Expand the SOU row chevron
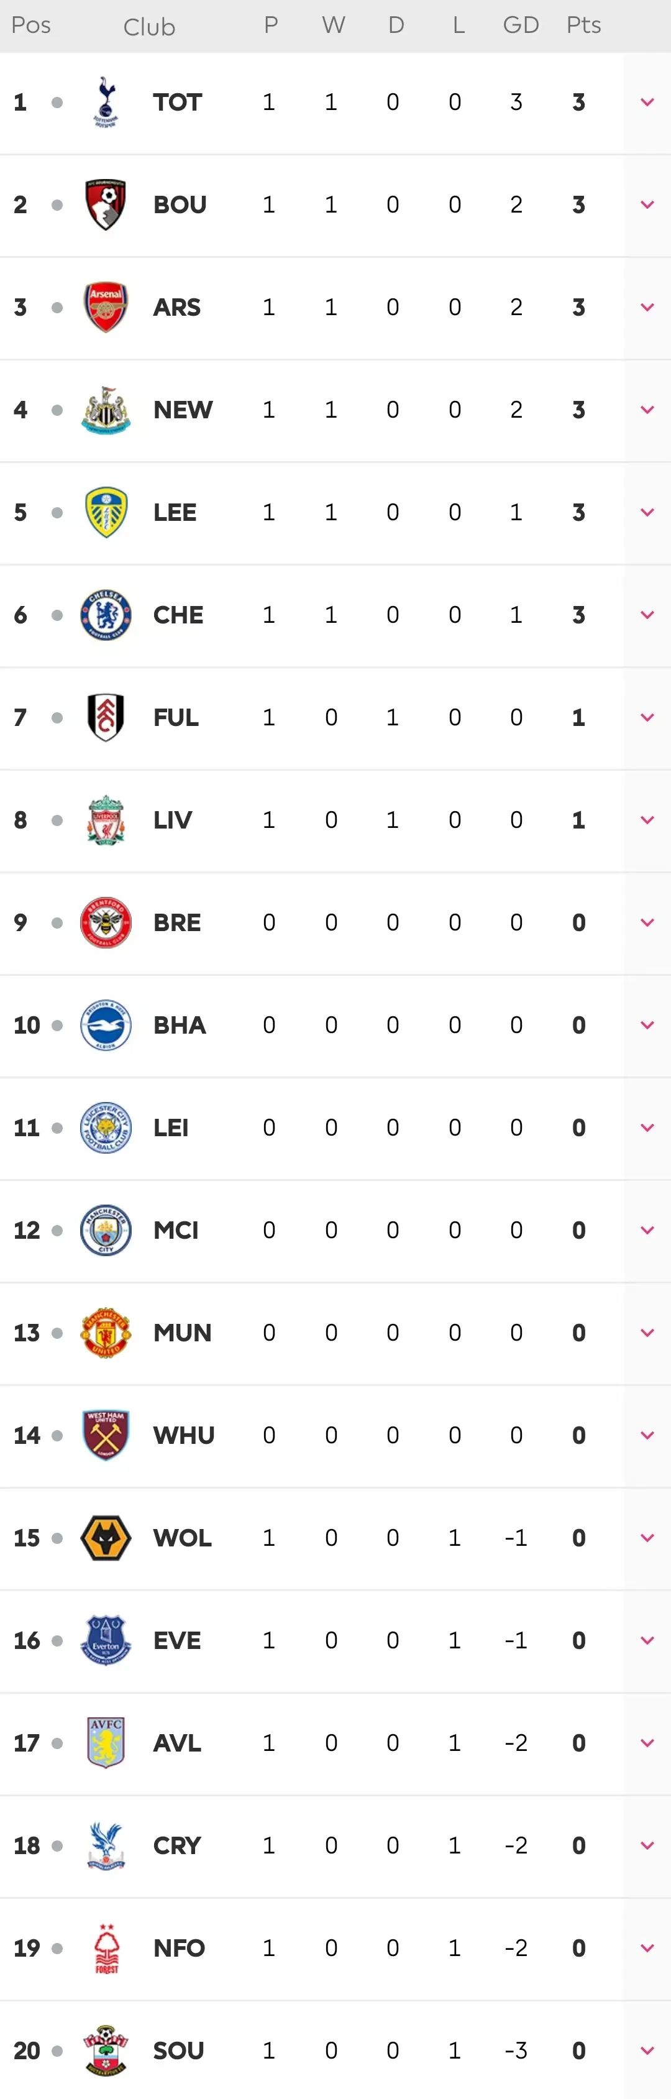671x2099 pixels. (647, 2050)
